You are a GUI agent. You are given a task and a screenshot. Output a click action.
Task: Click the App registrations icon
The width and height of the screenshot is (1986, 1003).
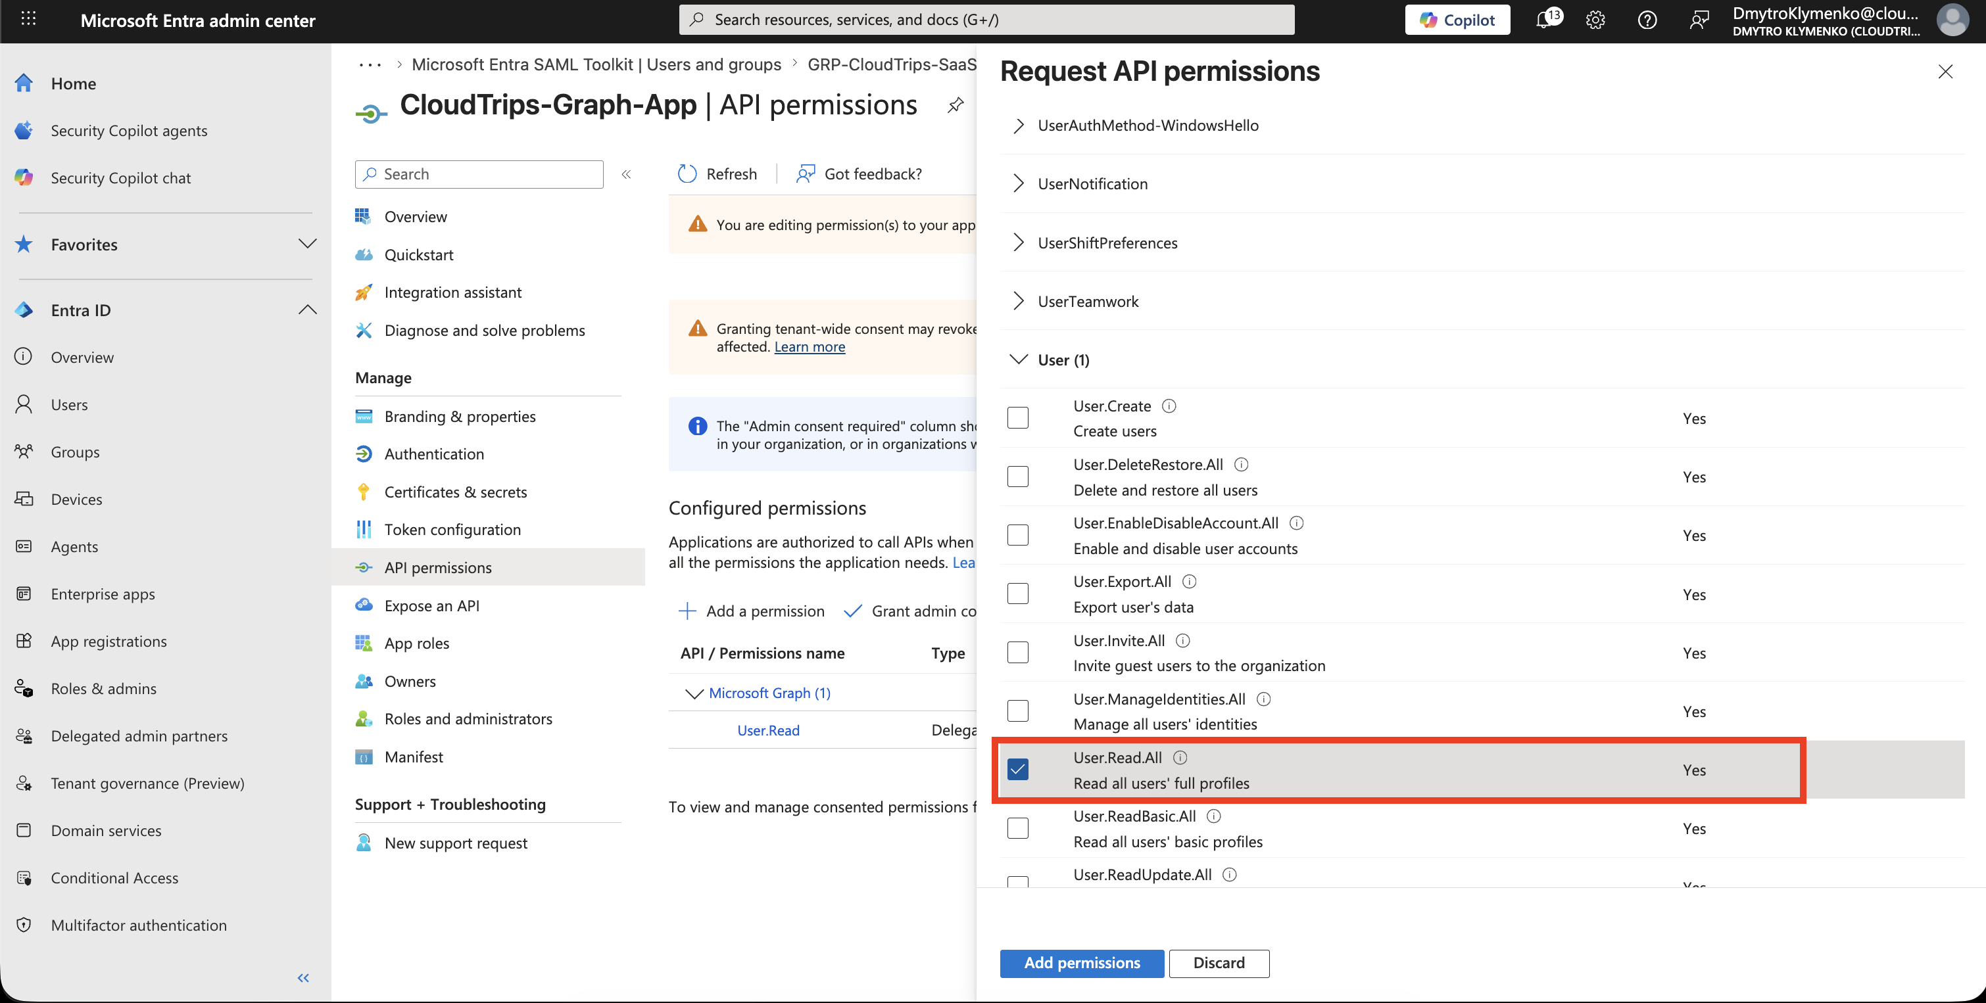point(24,641)
